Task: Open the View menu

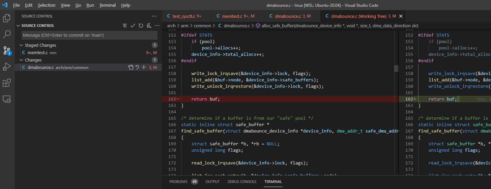Action: pyautogui.click(x=65, y=5)
